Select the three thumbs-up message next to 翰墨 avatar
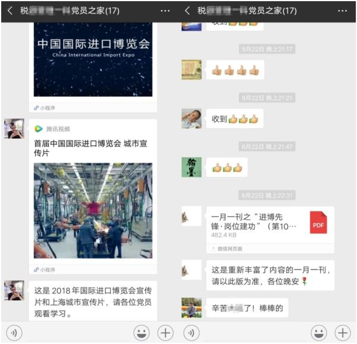Screen dimensions: 357x344 point(227,167)
